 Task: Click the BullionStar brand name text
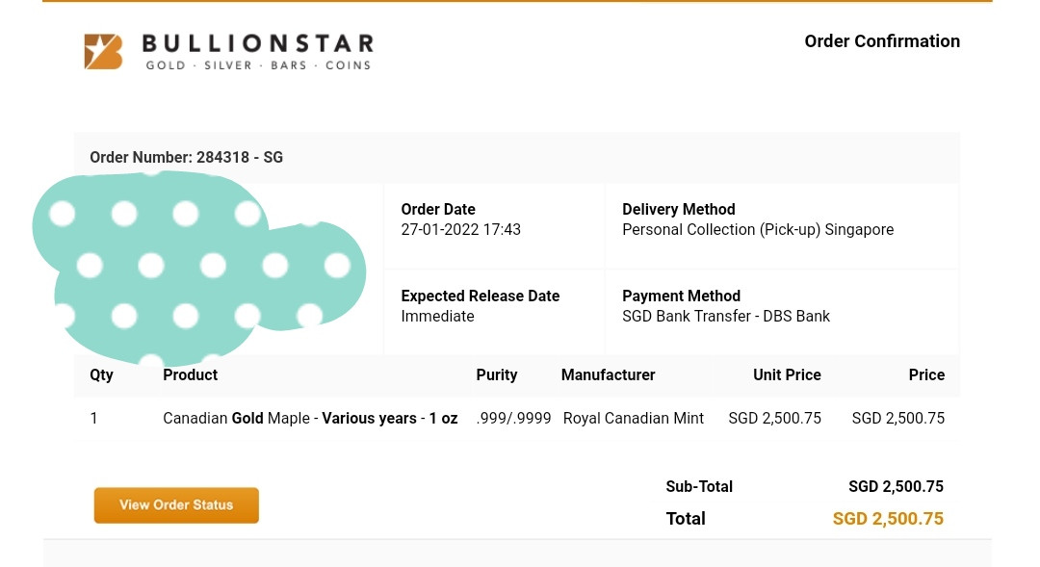point(257,43)
